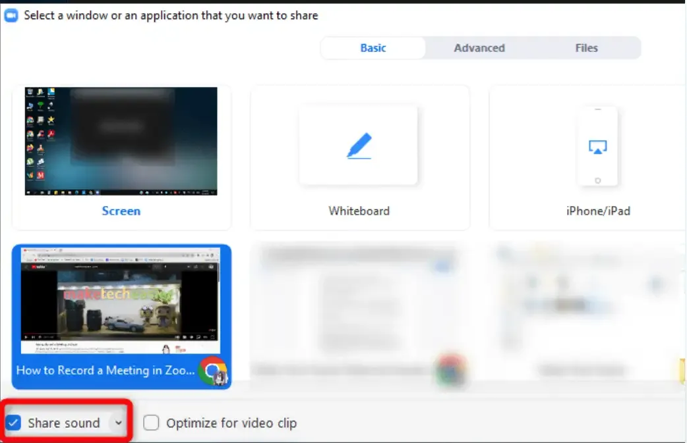The width and height of the screenshot is (687, 443).
Task: Click the Whiteboard pencil icon
Action: click(x=359, y=145)
